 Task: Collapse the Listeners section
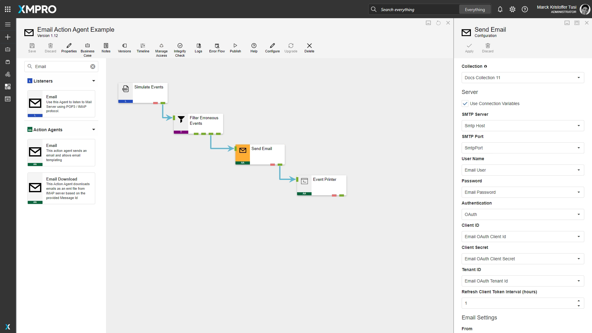pos(93,81)
